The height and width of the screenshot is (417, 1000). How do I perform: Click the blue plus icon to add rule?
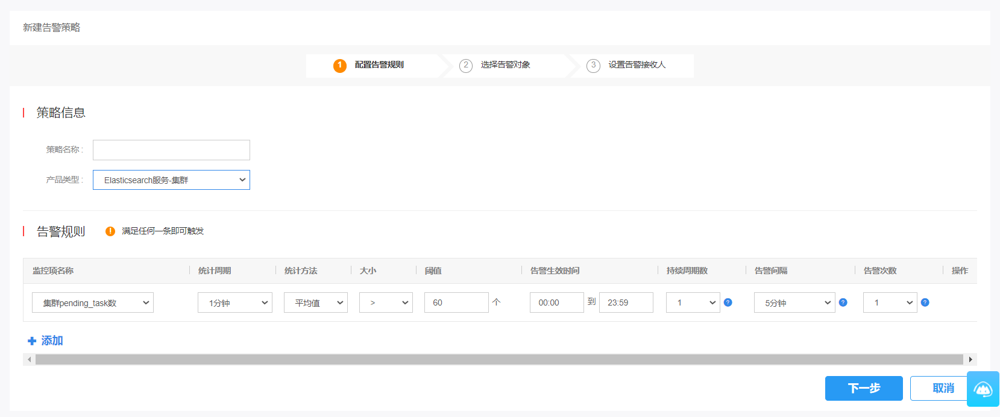[x=32, y=341]
